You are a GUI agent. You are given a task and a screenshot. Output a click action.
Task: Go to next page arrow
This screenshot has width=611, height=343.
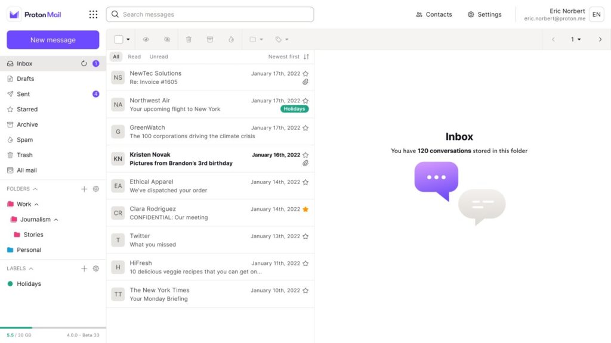click(600, 39)
